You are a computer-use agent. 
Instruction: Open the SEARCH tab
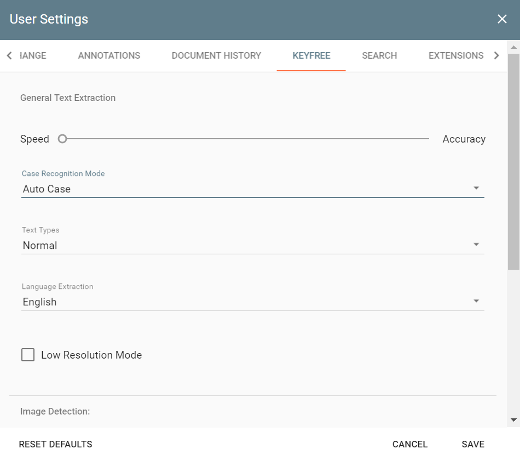[x=379, y=55]
